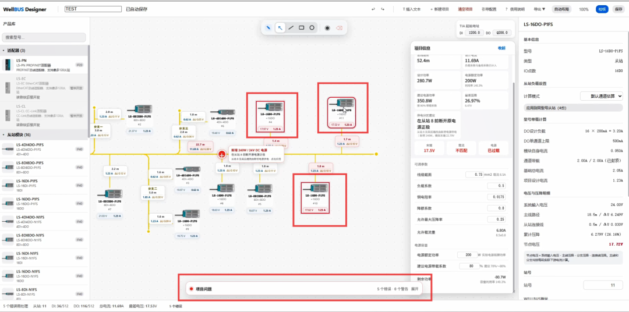Image resolution: width=629 pixels, height=312 pixels.
Task: Expand the 项目问题 issues bar
Action: pyautogui.click(x=415, y=289)
